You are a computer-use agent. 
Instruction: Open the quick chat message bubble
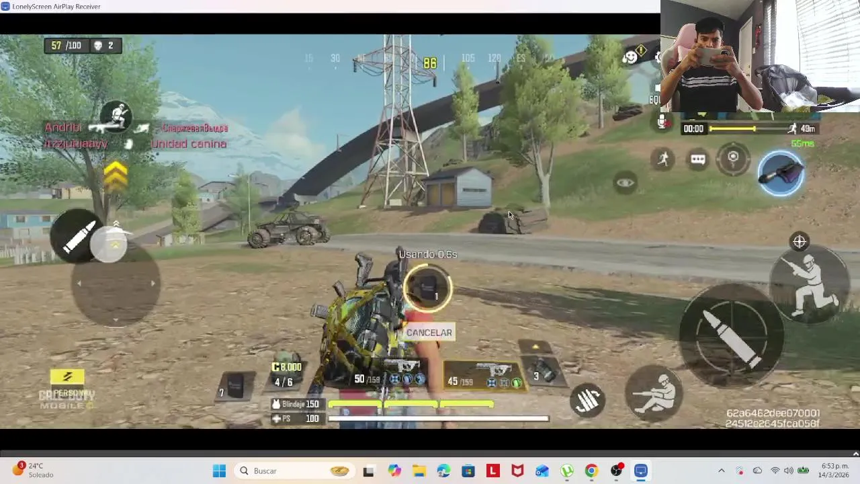coord(697,159)
